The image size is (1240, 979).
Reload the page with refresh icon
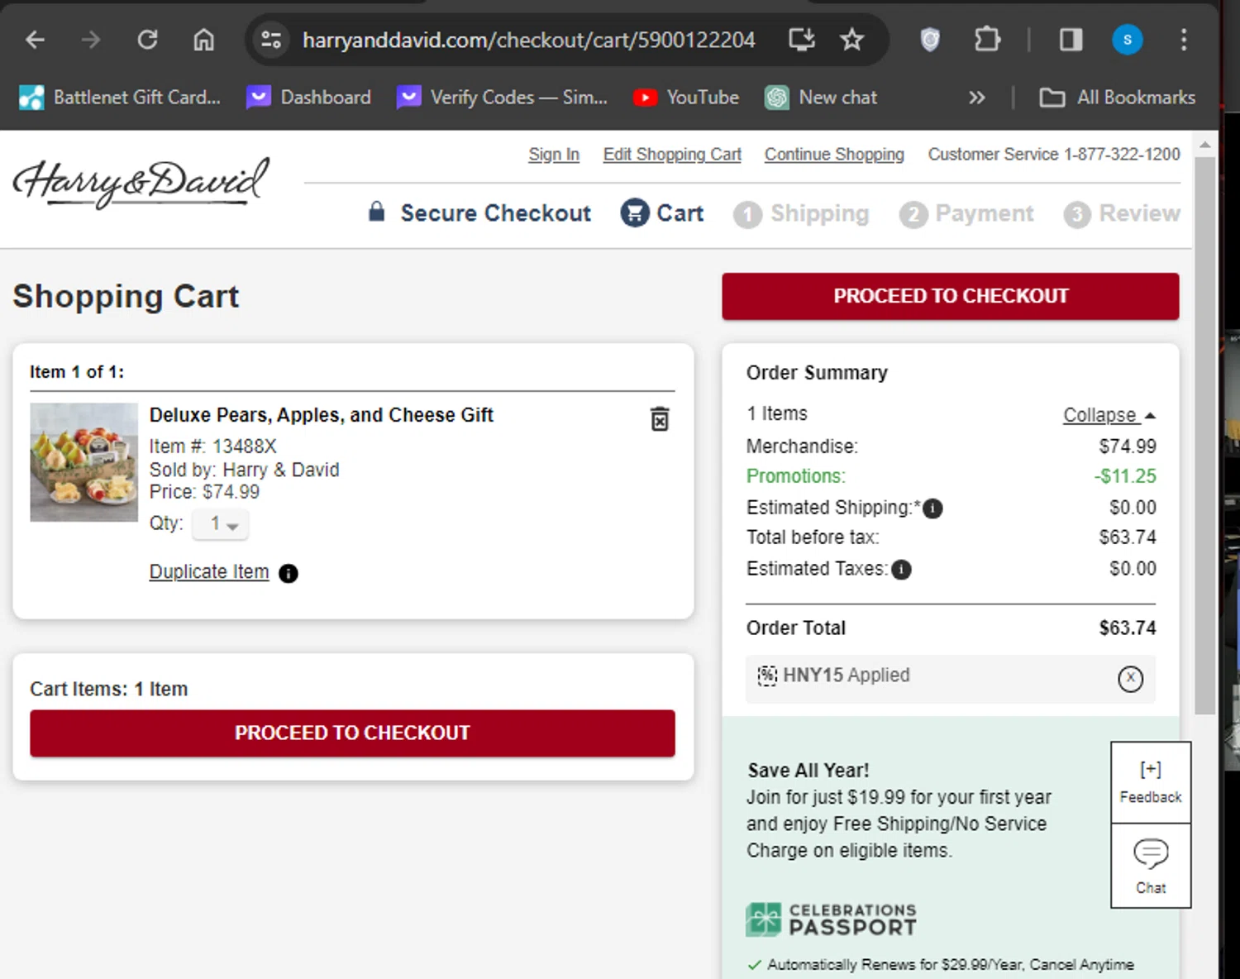[x=147, y=39]
